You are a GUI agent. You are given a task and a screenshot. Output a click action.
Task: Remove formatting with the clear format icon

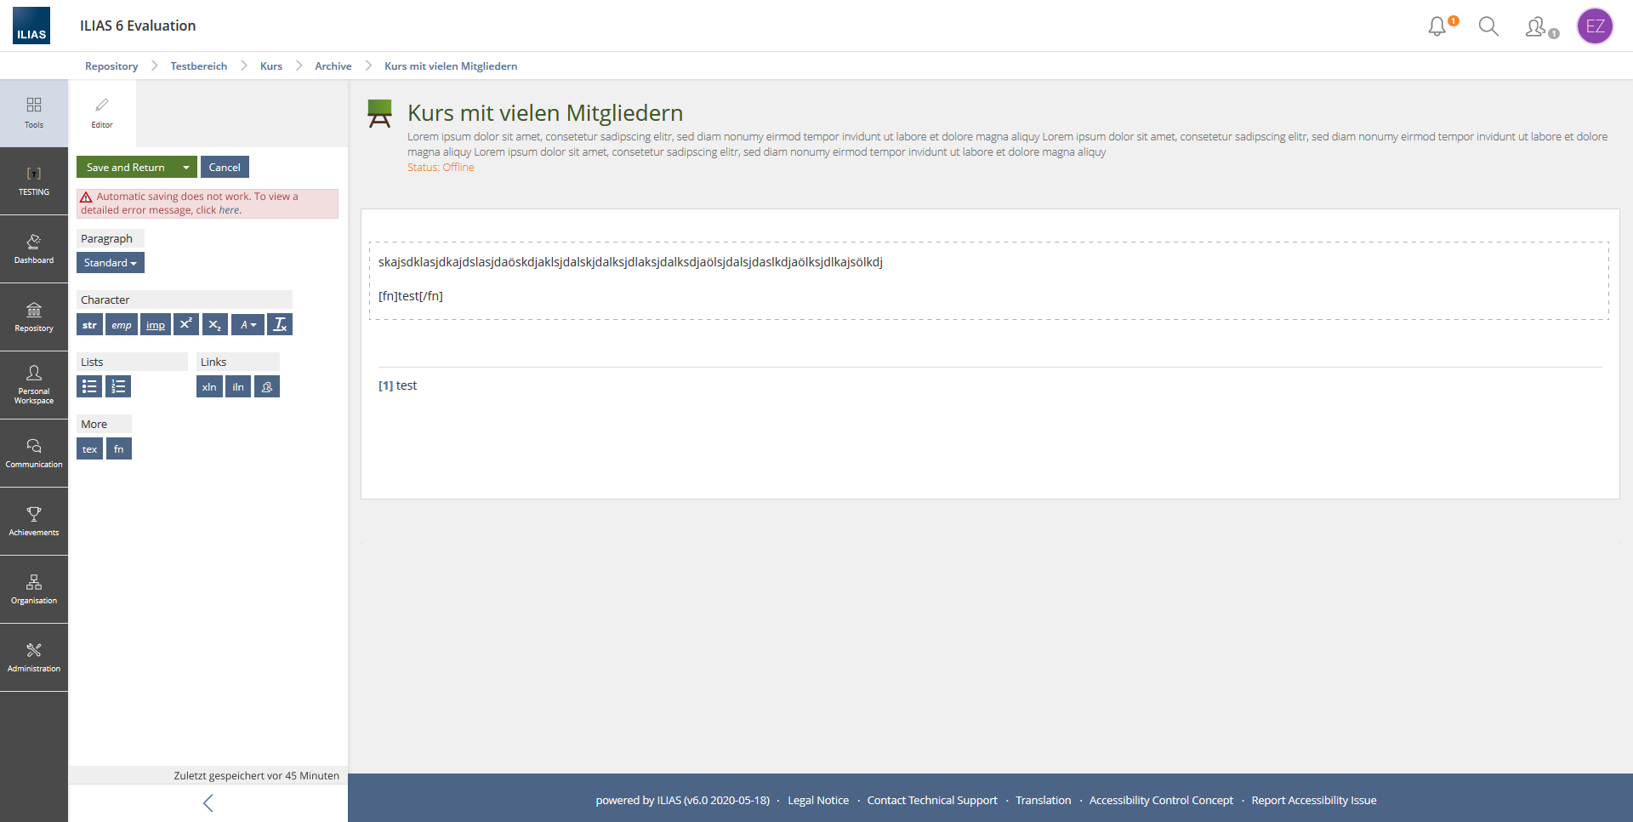[x=280, y=324]
